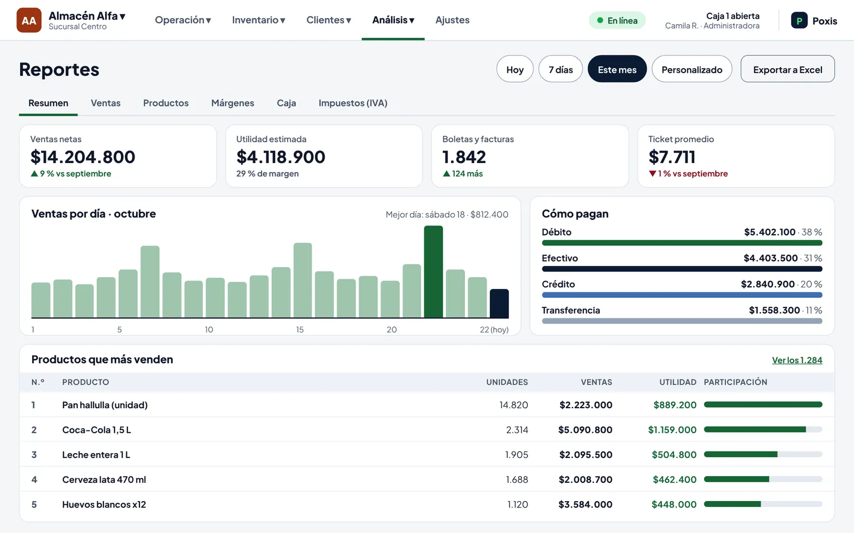Click the Cerveza lata 470 ml product name
This screenshot has width=854, height=533.
tap(104, 480)
